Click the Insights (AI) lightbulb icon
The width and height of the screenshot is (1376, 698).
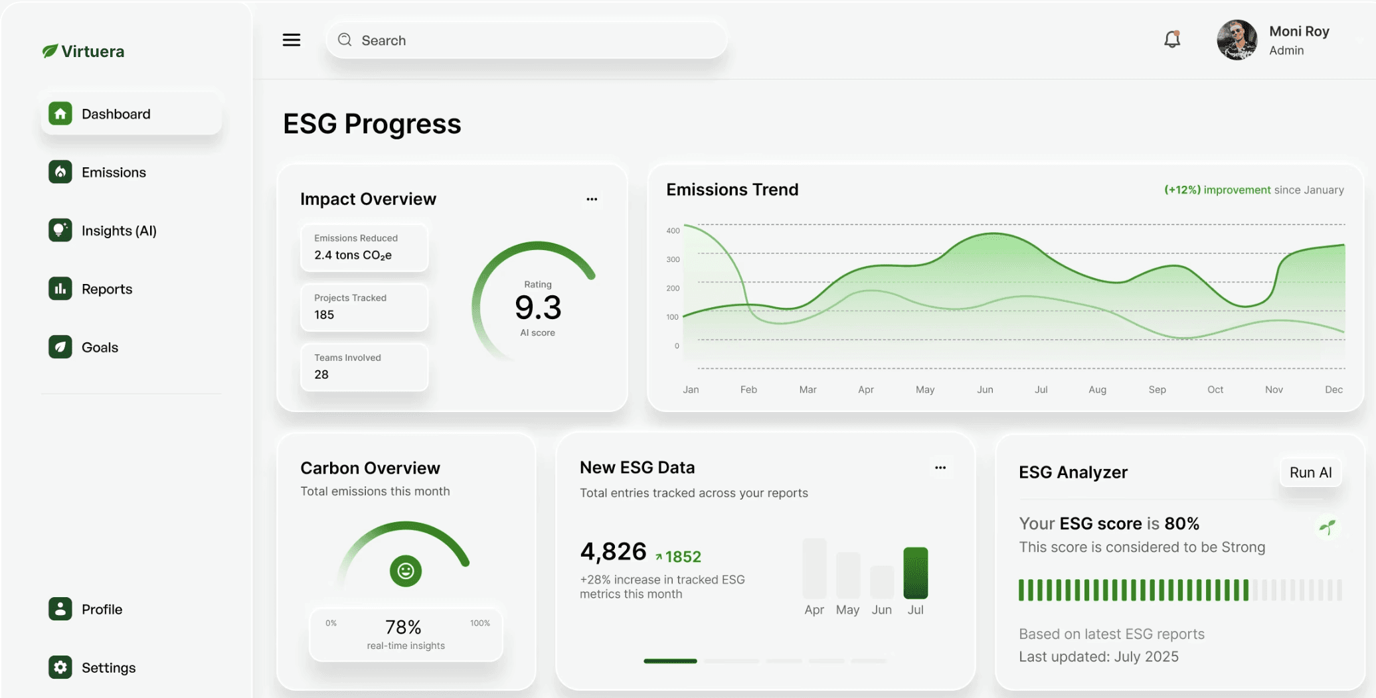point(60,230)
